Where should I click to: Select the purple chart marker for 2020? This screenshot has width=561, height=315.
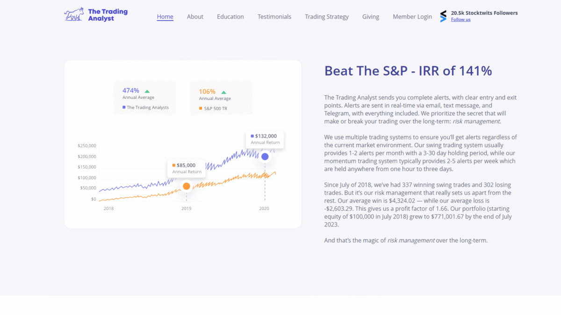pos(265,156)
